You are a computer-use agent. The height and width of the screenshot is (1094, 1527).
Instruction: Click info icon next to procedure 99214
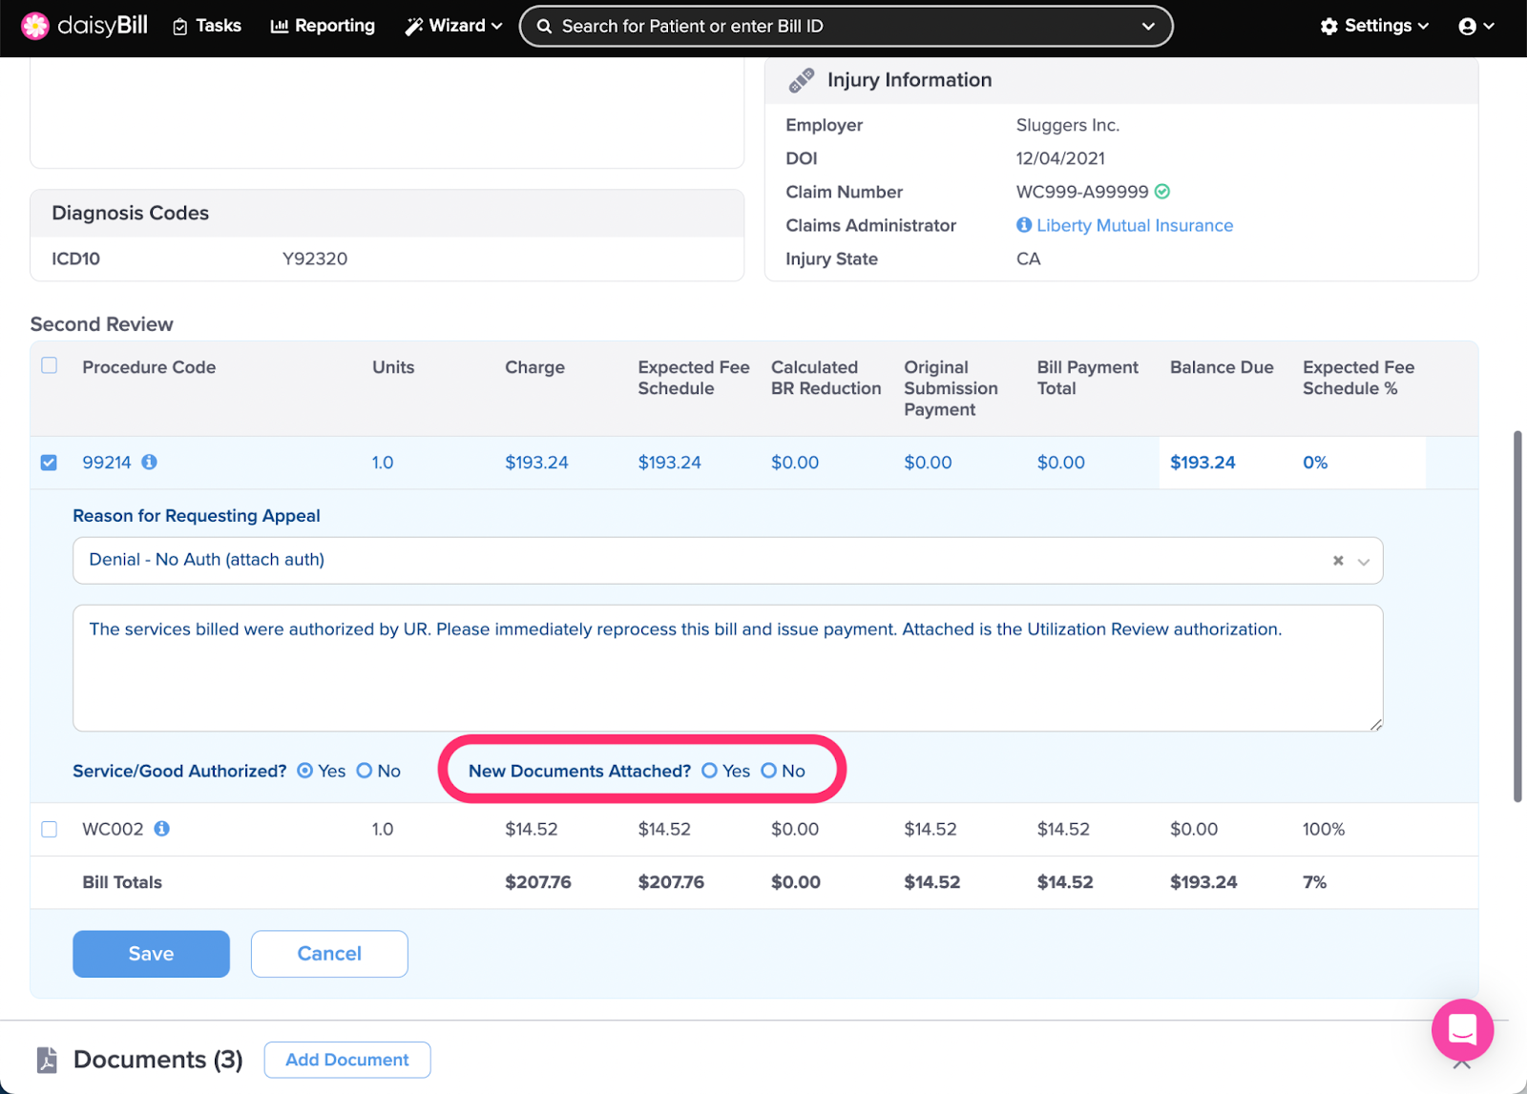[x=150, y=462]
